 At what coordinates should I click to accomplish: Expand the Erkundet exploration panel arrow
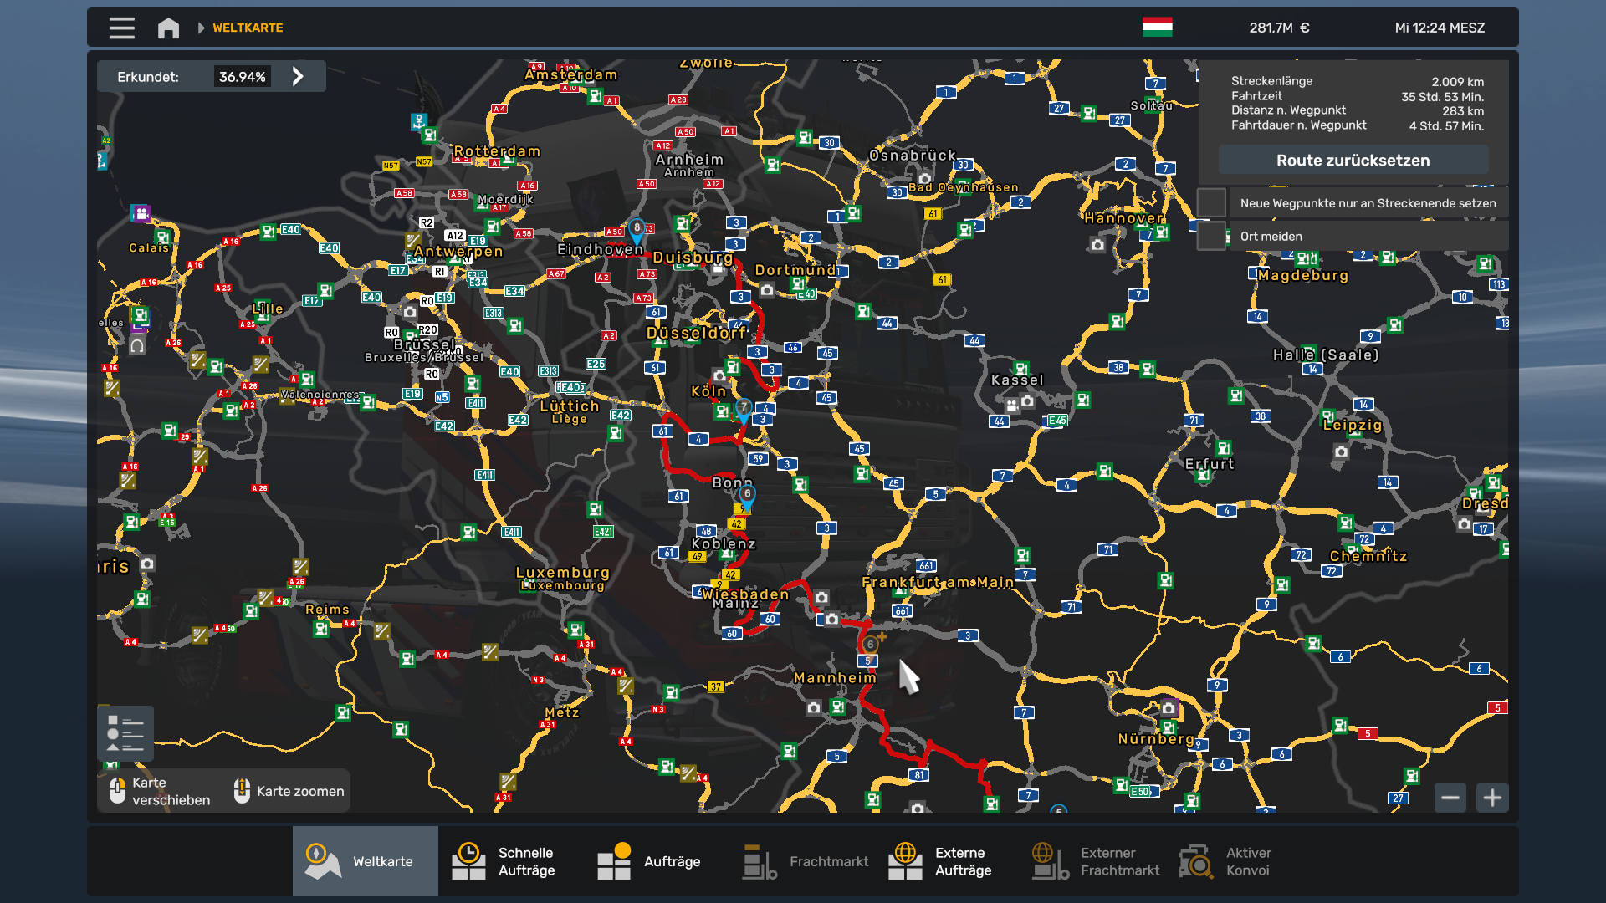pos(298,76)
